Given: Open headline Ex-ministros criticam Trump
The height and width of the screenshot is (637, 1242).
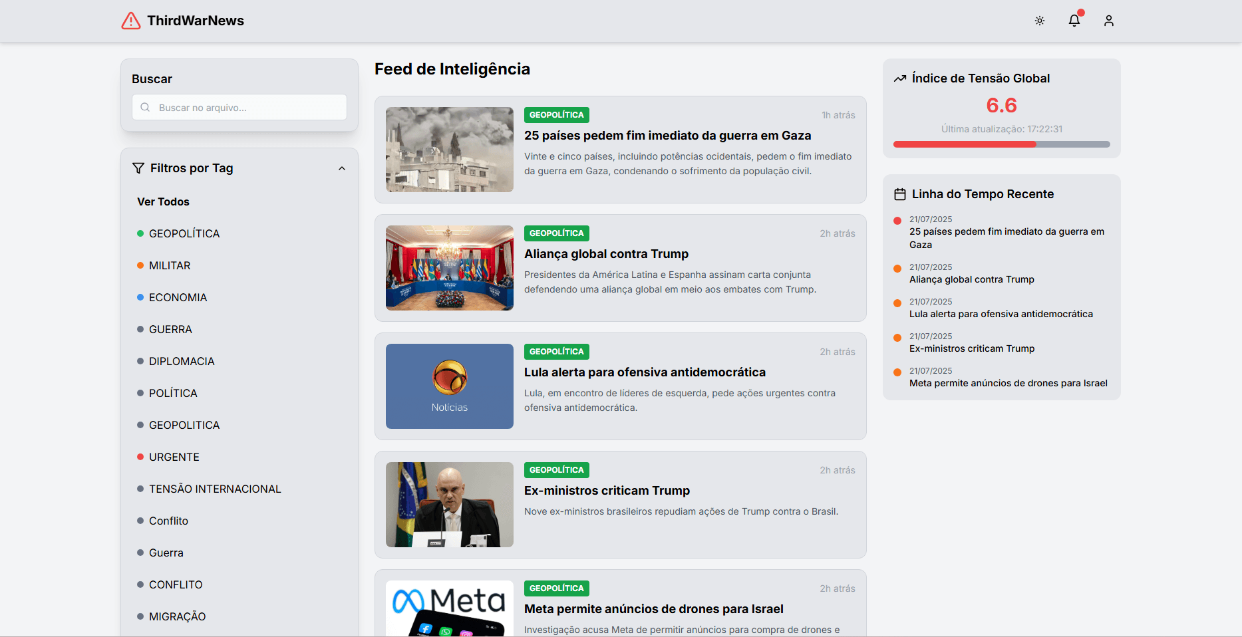Looking at the screenshot, I should pos(607,491).
